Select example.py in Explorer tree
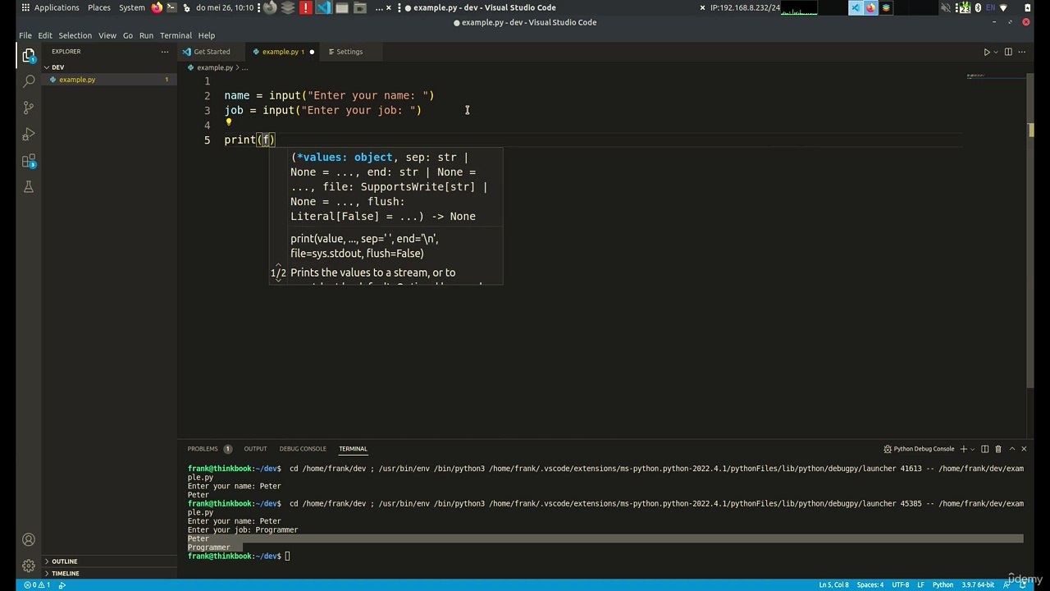Screen dimensions: 1050x591 pos(109,80)
